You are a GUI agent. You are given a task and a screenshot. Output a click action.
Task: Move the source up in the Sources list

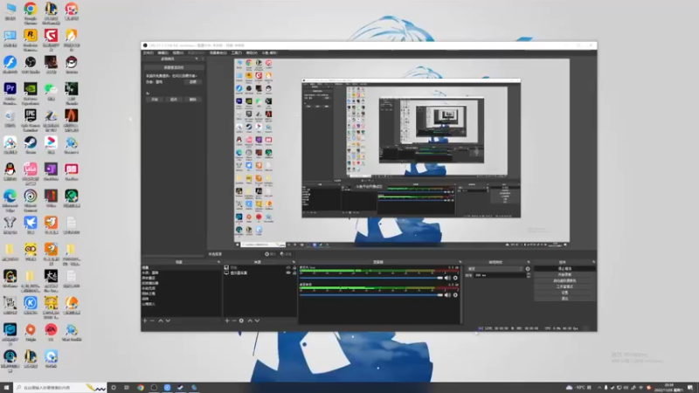coord(250,321)
